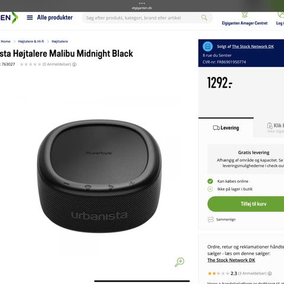Click the review info icon beside Anmeldelser

74,64
